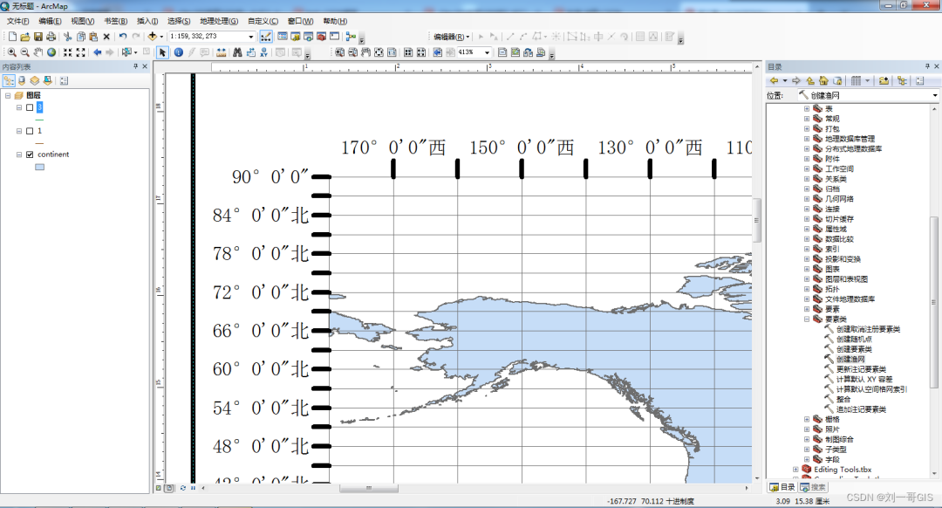Select the Zoom Out magnifier tool
The width and height of the screenshot is (942, 508).
(24, 52)
